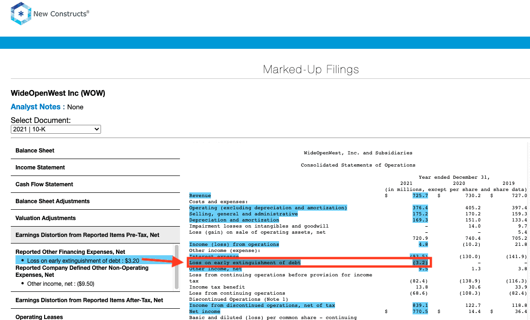The image size is (530, 320).
Task: Click the Reported Other Financing Expenses, Net heading
Action: point(70,252)
